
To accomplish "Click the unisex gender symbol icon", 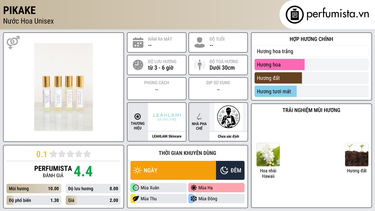I will 13,42.
